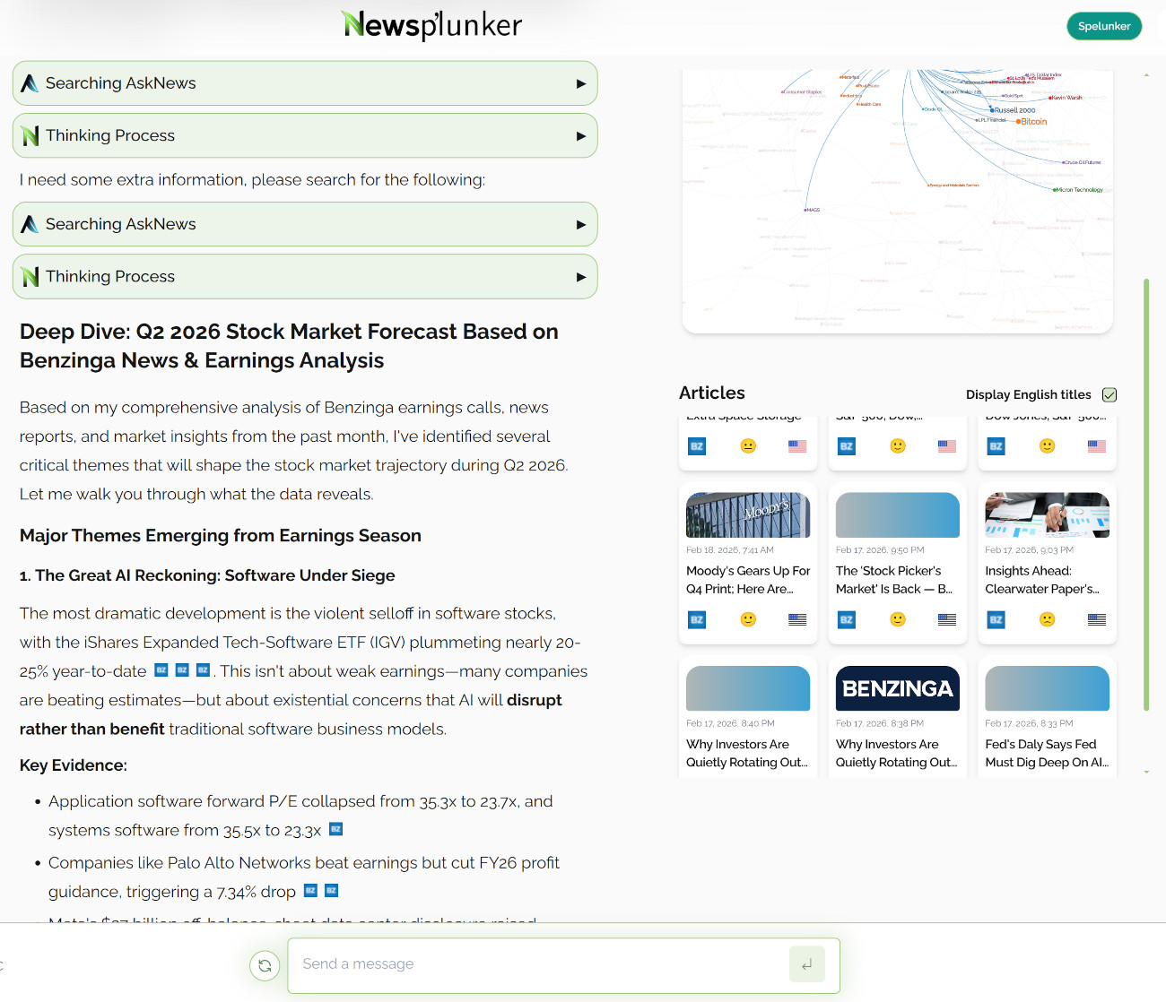The height and width of the screenshot is (1002, 1166).
Task: Click the AskNews icon in the second search row
Action: pyautogui.click(x=30, y=224)
